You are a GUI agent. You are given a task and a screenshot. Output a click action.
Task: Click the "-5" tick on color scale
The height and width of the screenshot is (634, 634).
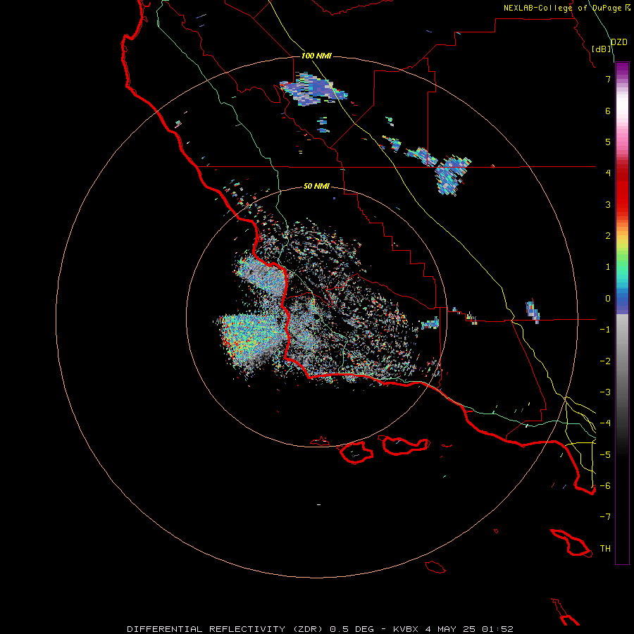(605, 455)
